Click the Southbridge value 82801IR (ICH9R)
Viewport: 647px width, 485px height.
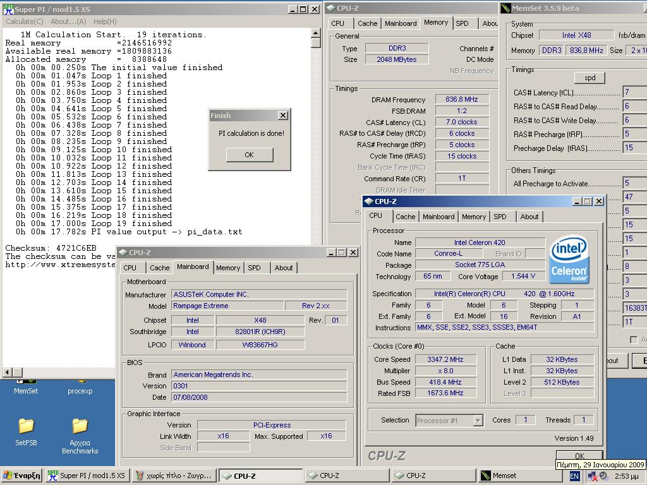coord(260,332)
